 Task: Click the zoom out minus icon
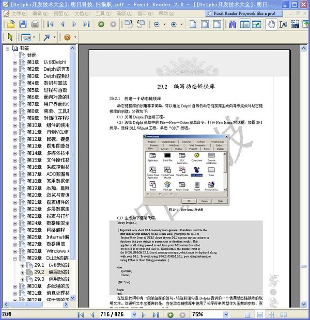point(157,24)
